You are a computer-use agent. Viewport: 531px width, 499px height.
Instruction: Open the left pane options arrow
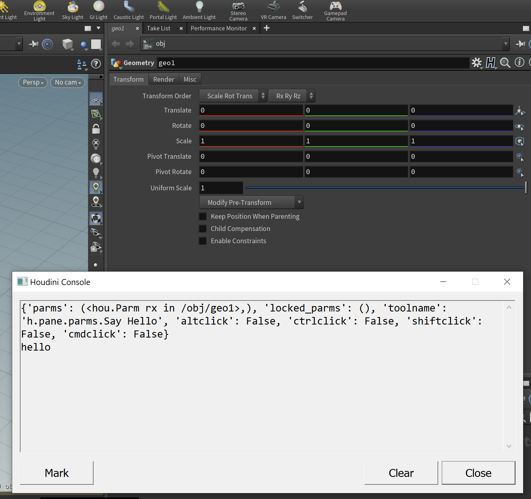coord(98,28)
